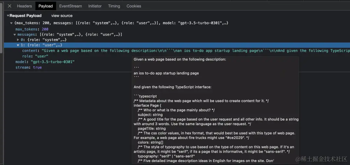The width and height of the screenshot is (350, 165).
Task: Click the "subject: string" line
Action: 150,115
